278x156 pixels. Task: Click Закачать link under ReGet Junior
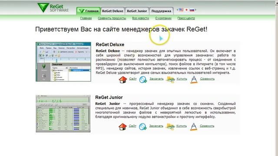[x=156, y=126]
